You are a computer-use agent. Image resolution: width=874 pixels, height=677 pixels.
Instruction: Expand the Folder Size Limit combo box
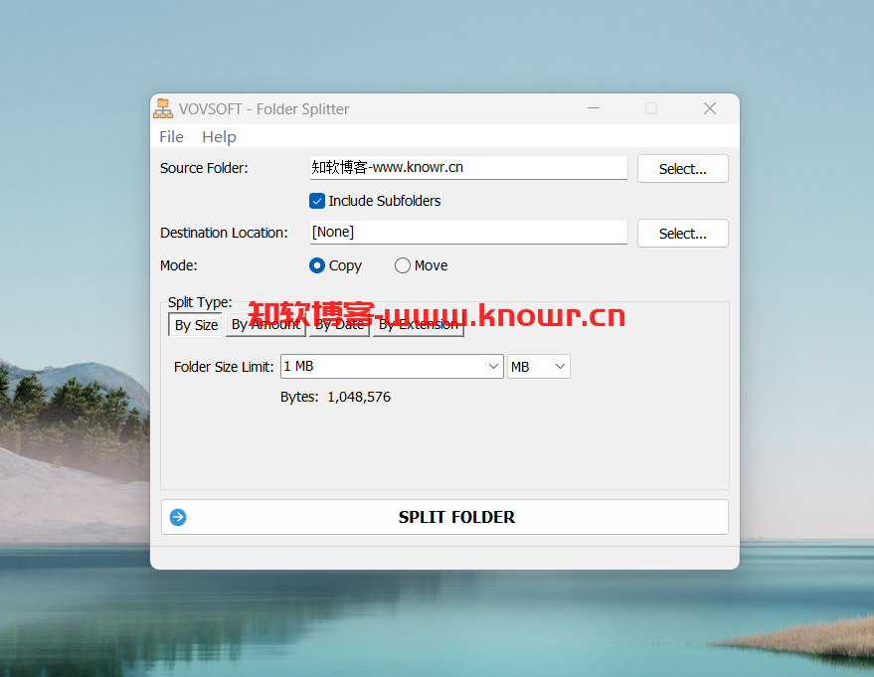coord(493,366)
